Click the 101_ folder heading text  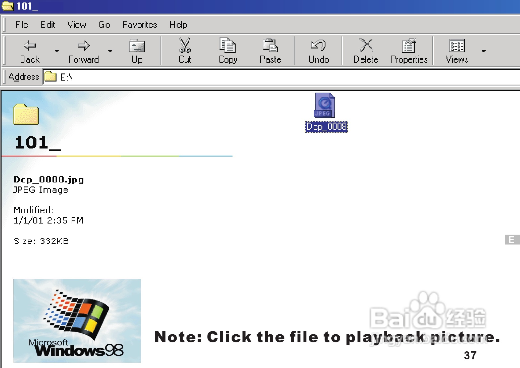tap(38, 143)
